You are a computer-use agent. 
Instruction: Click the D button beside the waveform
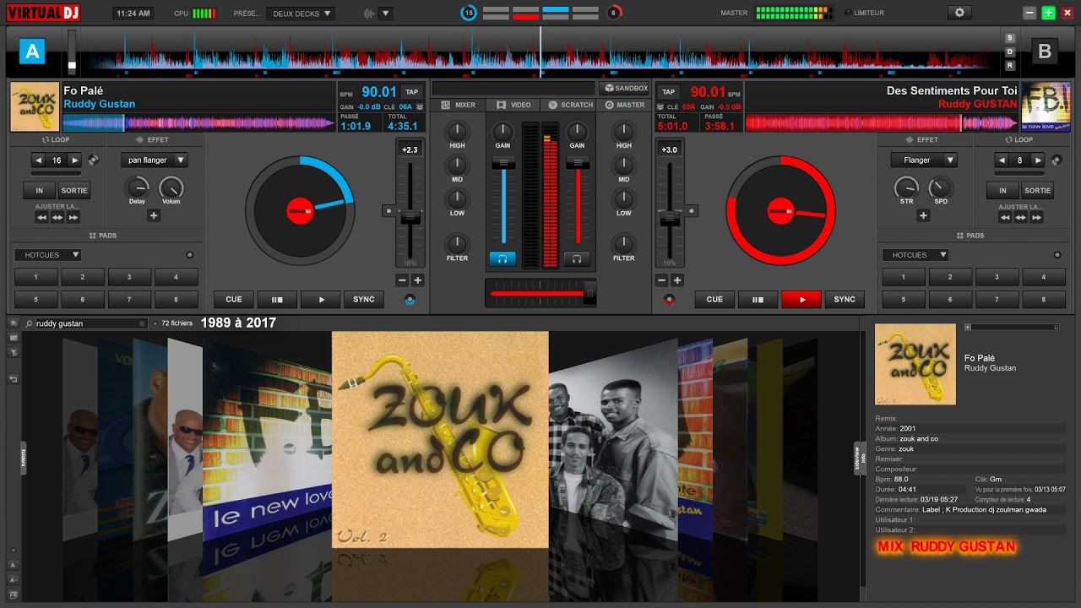click(x=1009, y=52)
